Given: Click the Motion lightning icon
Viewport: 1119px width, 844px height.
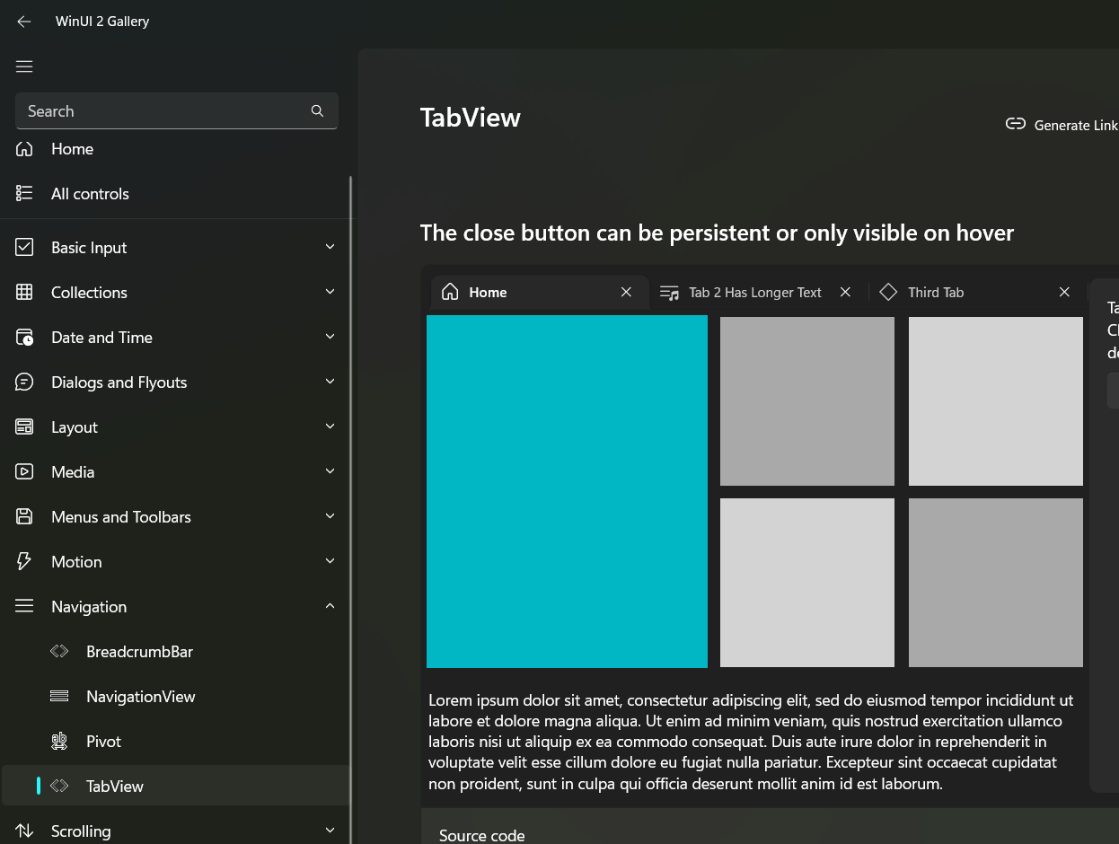Looking at the screenshot, I should (23, 561).
